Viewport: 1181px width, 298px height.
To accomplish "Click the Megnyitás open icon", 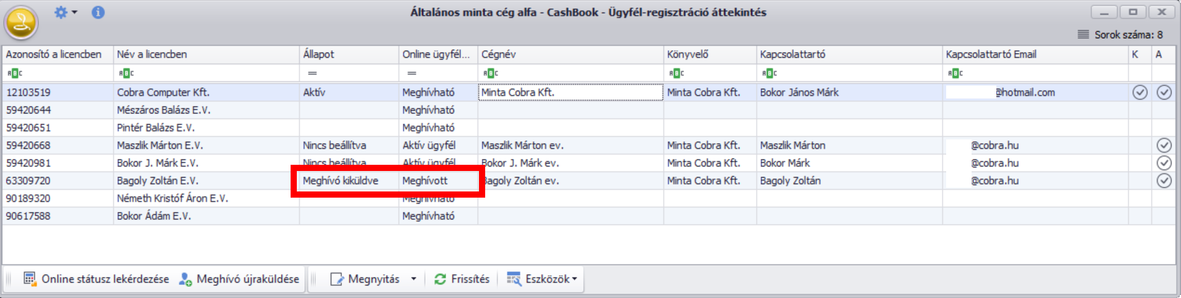I will (336, 279).
